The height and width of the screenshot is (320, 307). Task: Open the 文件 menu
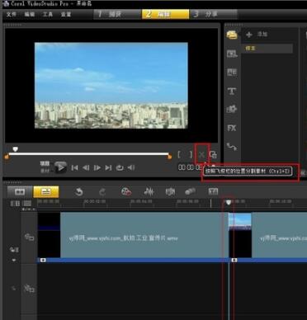point(12,14)
